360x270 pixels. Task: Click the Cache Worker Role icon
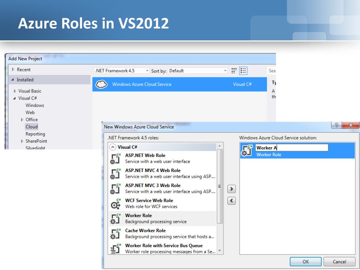pyautogui.click(x=115, y=234)
